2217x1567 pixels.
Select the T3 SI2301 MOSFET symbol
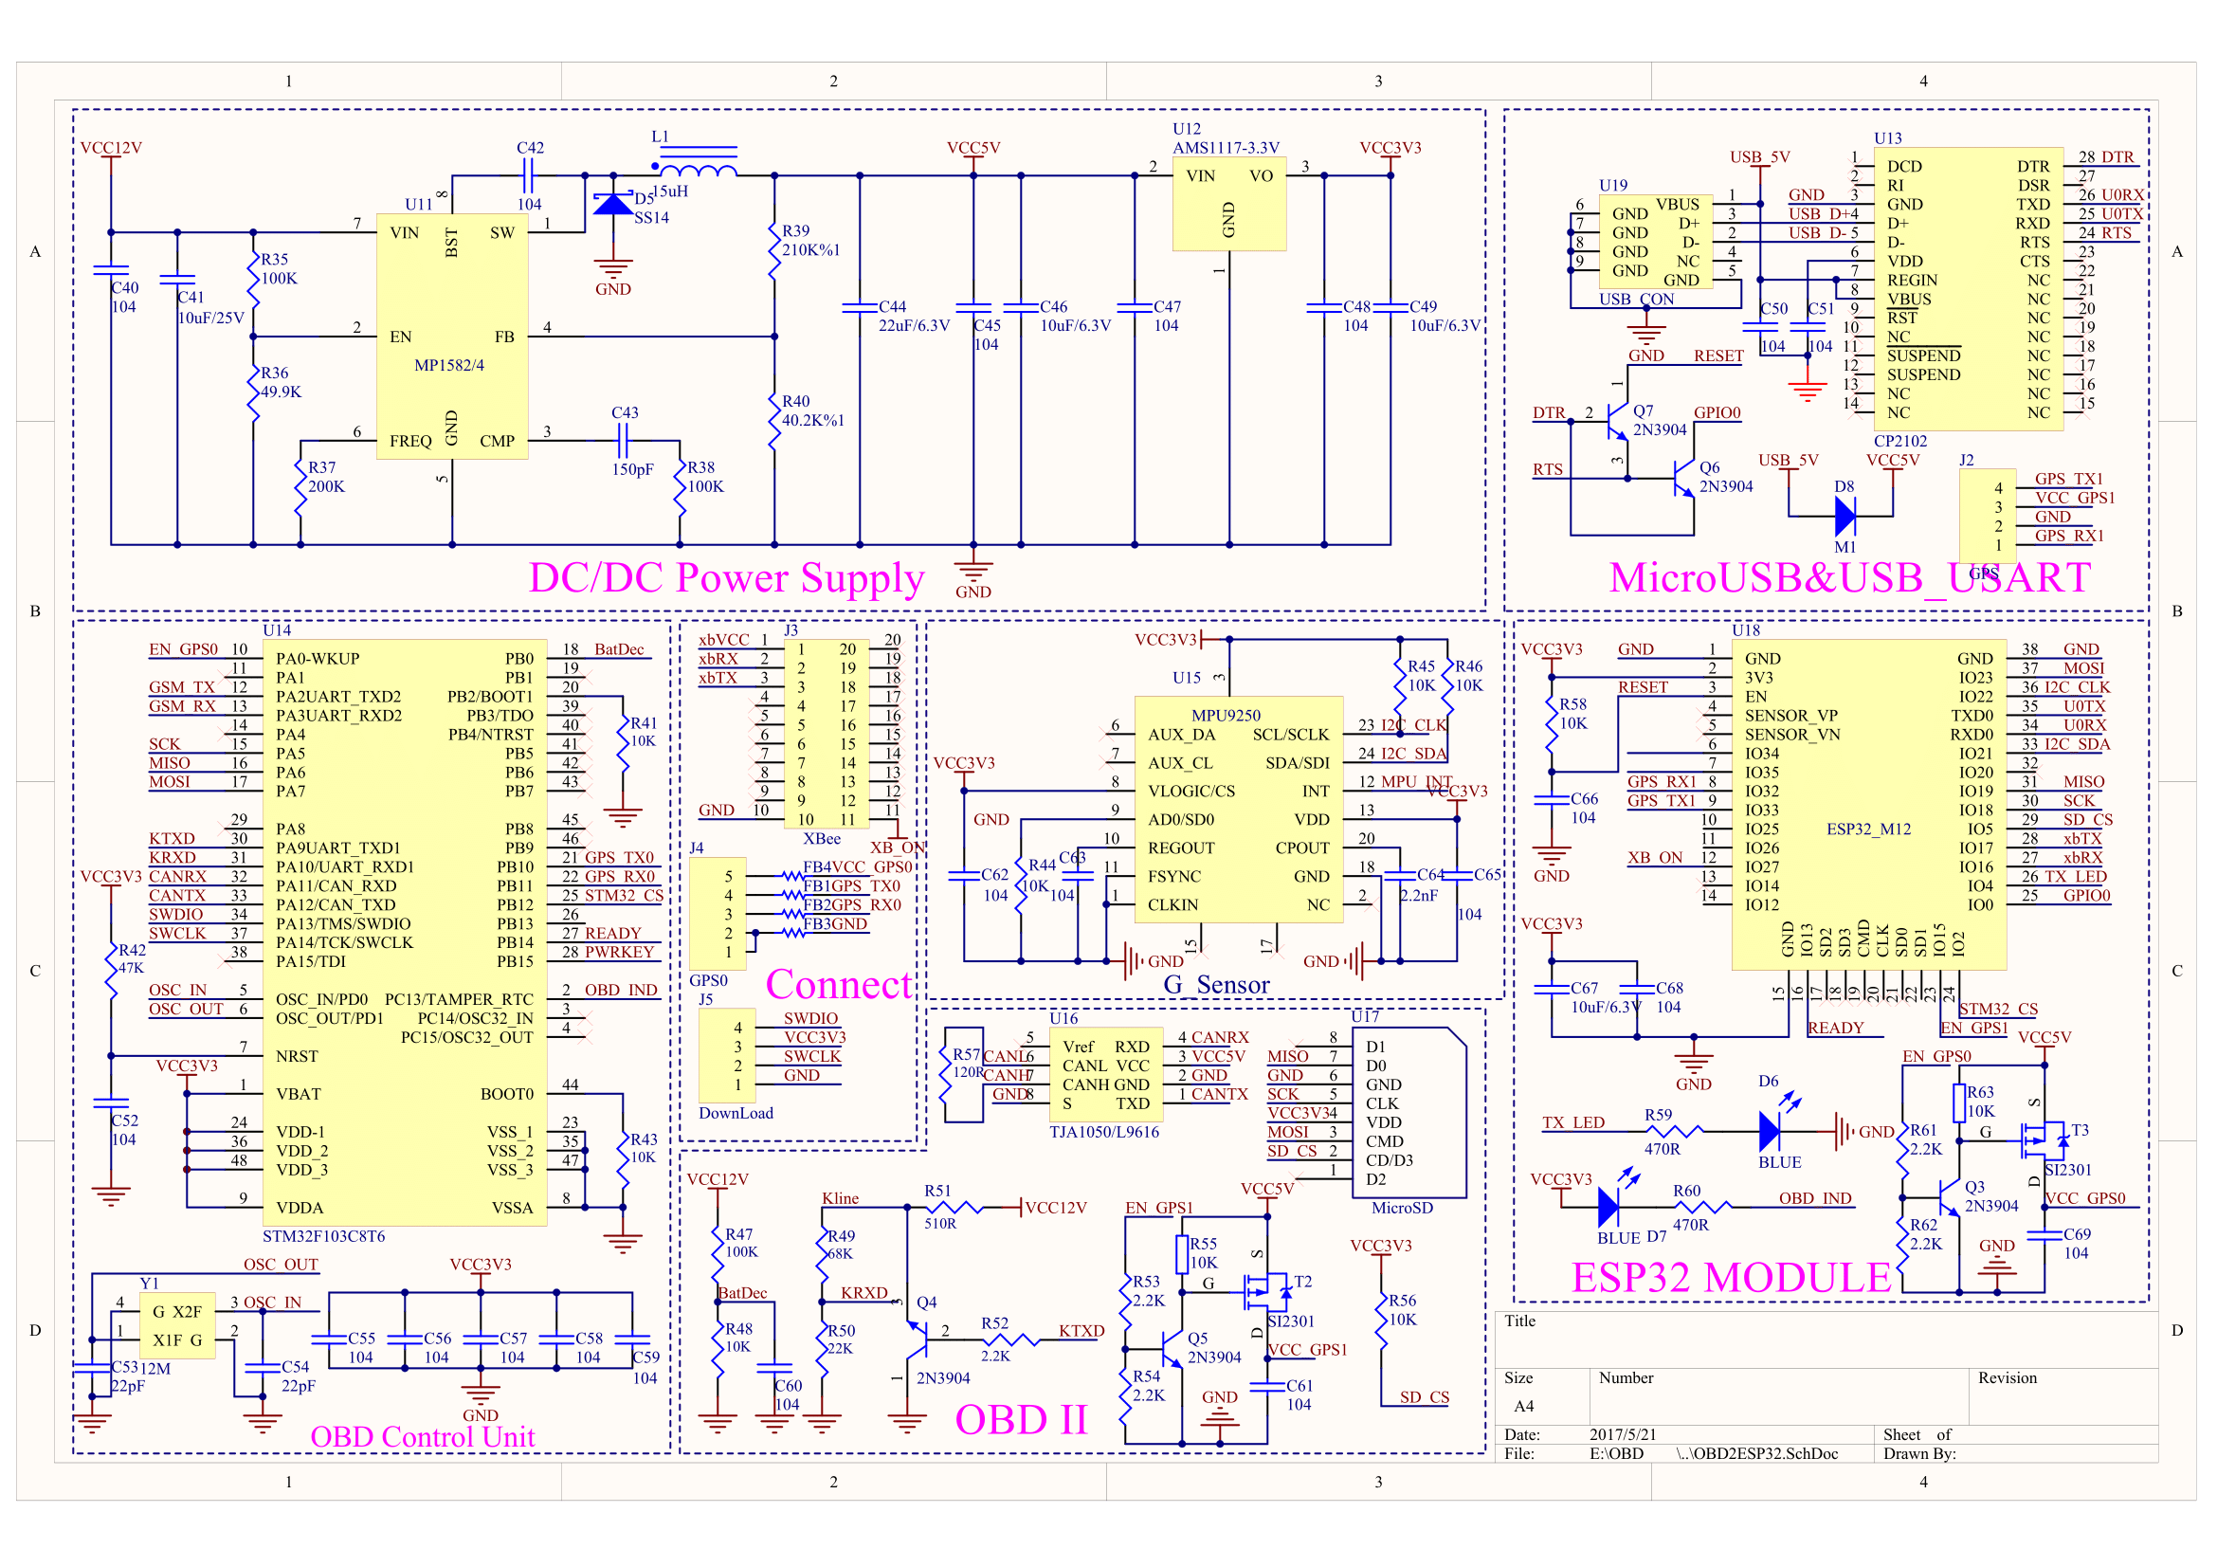[x=2044, y=1141]
